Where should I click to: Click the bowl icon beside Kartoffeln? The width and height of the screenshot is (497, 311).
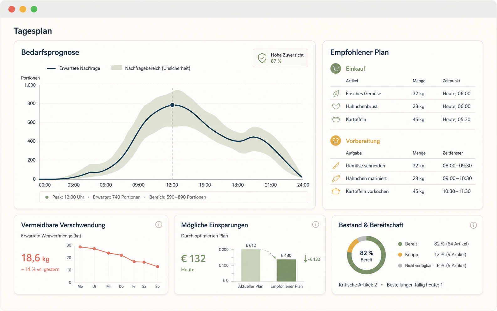coord(336,119)
